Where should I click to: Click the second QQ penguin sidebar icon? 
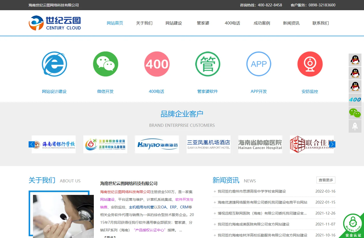pyautogui.click(x=355, y=73)
